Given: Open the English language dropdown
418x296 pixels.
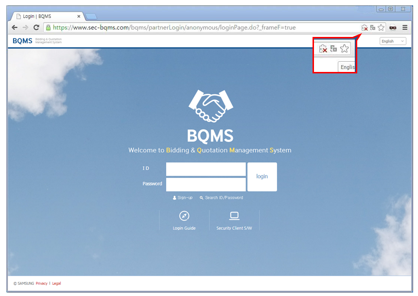Looking at the screenshot, I should point(393,41).
